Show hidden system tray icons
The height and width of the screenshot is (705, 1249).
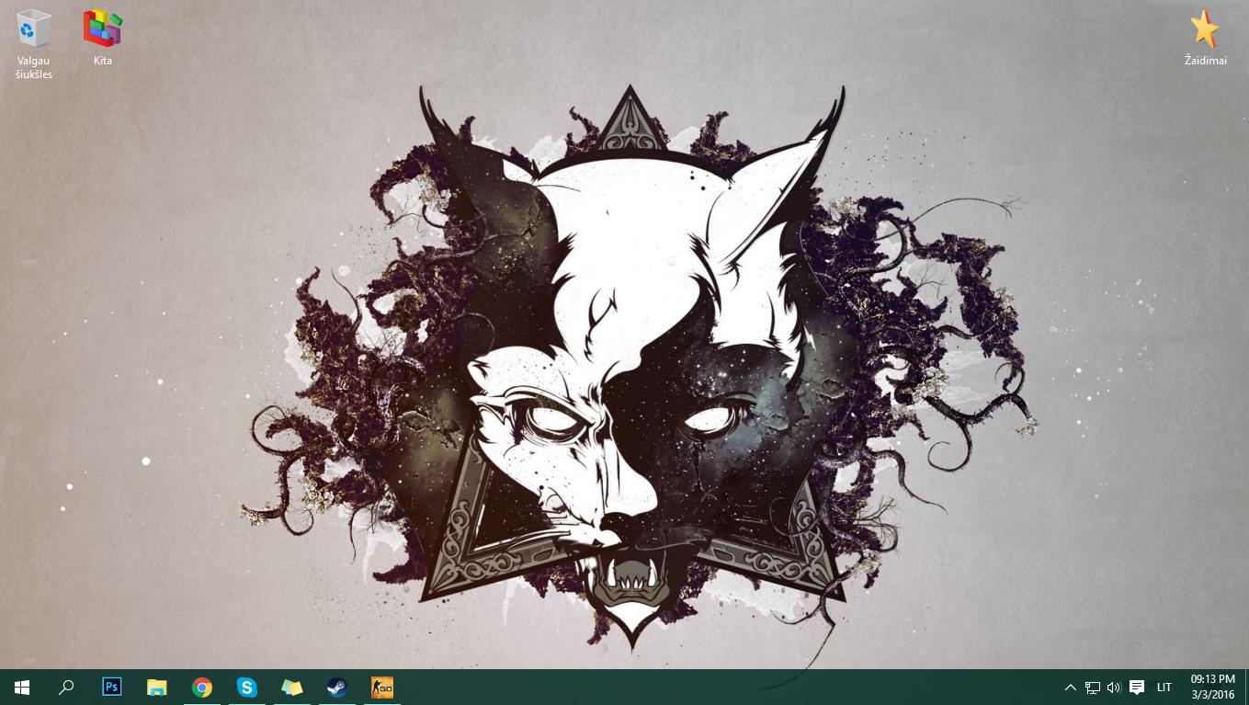(1071, 687)
